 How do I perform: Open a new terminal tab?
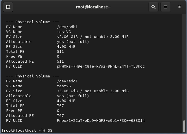(8, 7)
